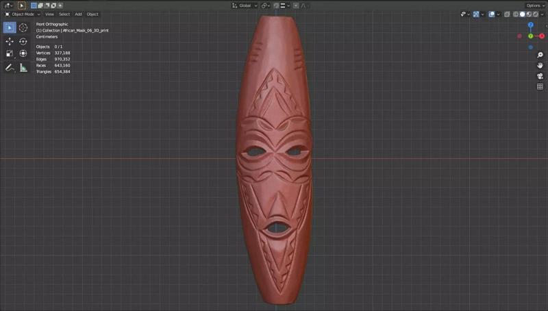Set selection mode to Subtract
548x311 pixels.
[47, 5]
